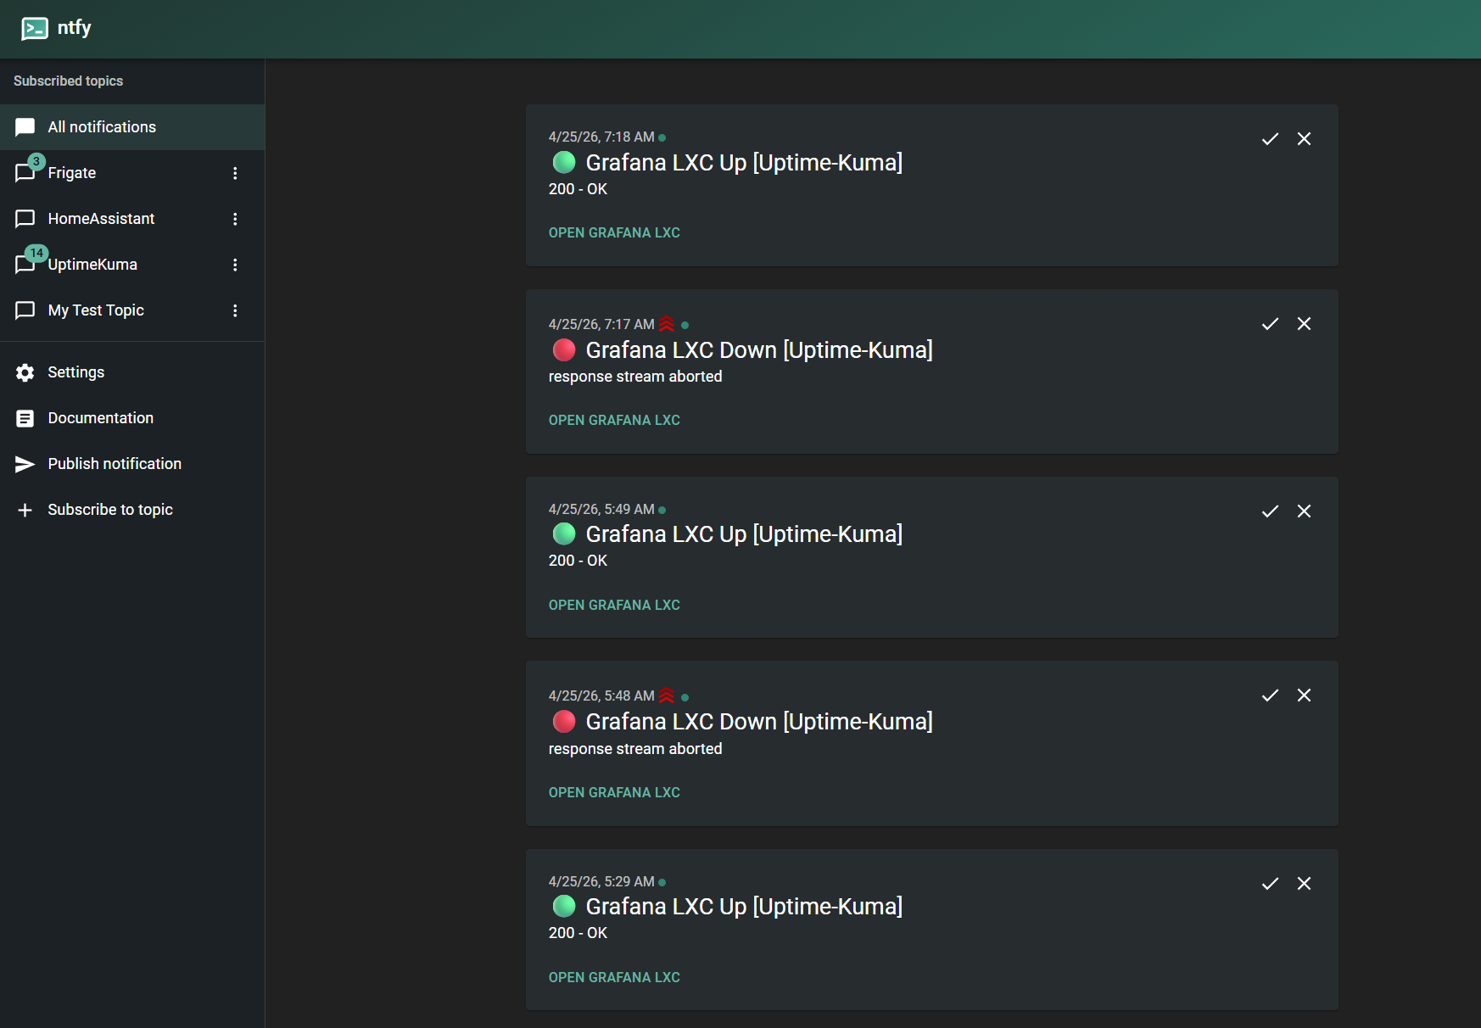The width and height of the screenshot is (1481, 1028).
Task: Open more options for My Test Topic
Action: 235,310
